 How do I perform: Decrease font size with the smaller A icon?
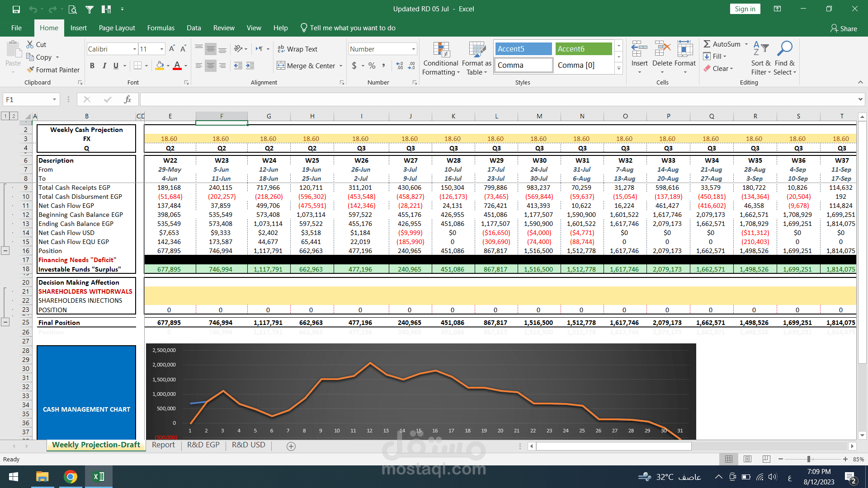click(x=183, y=49)
